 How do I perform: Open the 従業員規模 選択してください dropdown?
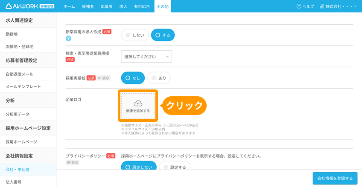pos(146,56)
